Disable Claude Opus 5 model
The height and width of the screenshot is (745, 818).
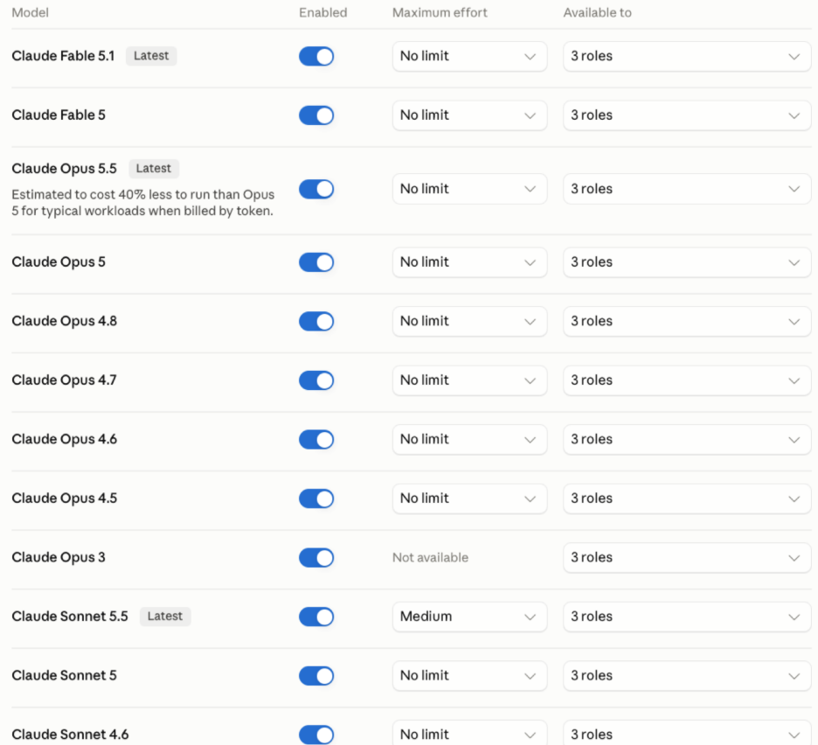point(316,262)
